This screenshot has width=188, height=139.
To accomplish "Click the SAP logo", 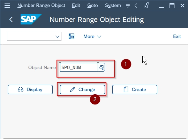I will [x=31, y=19].
